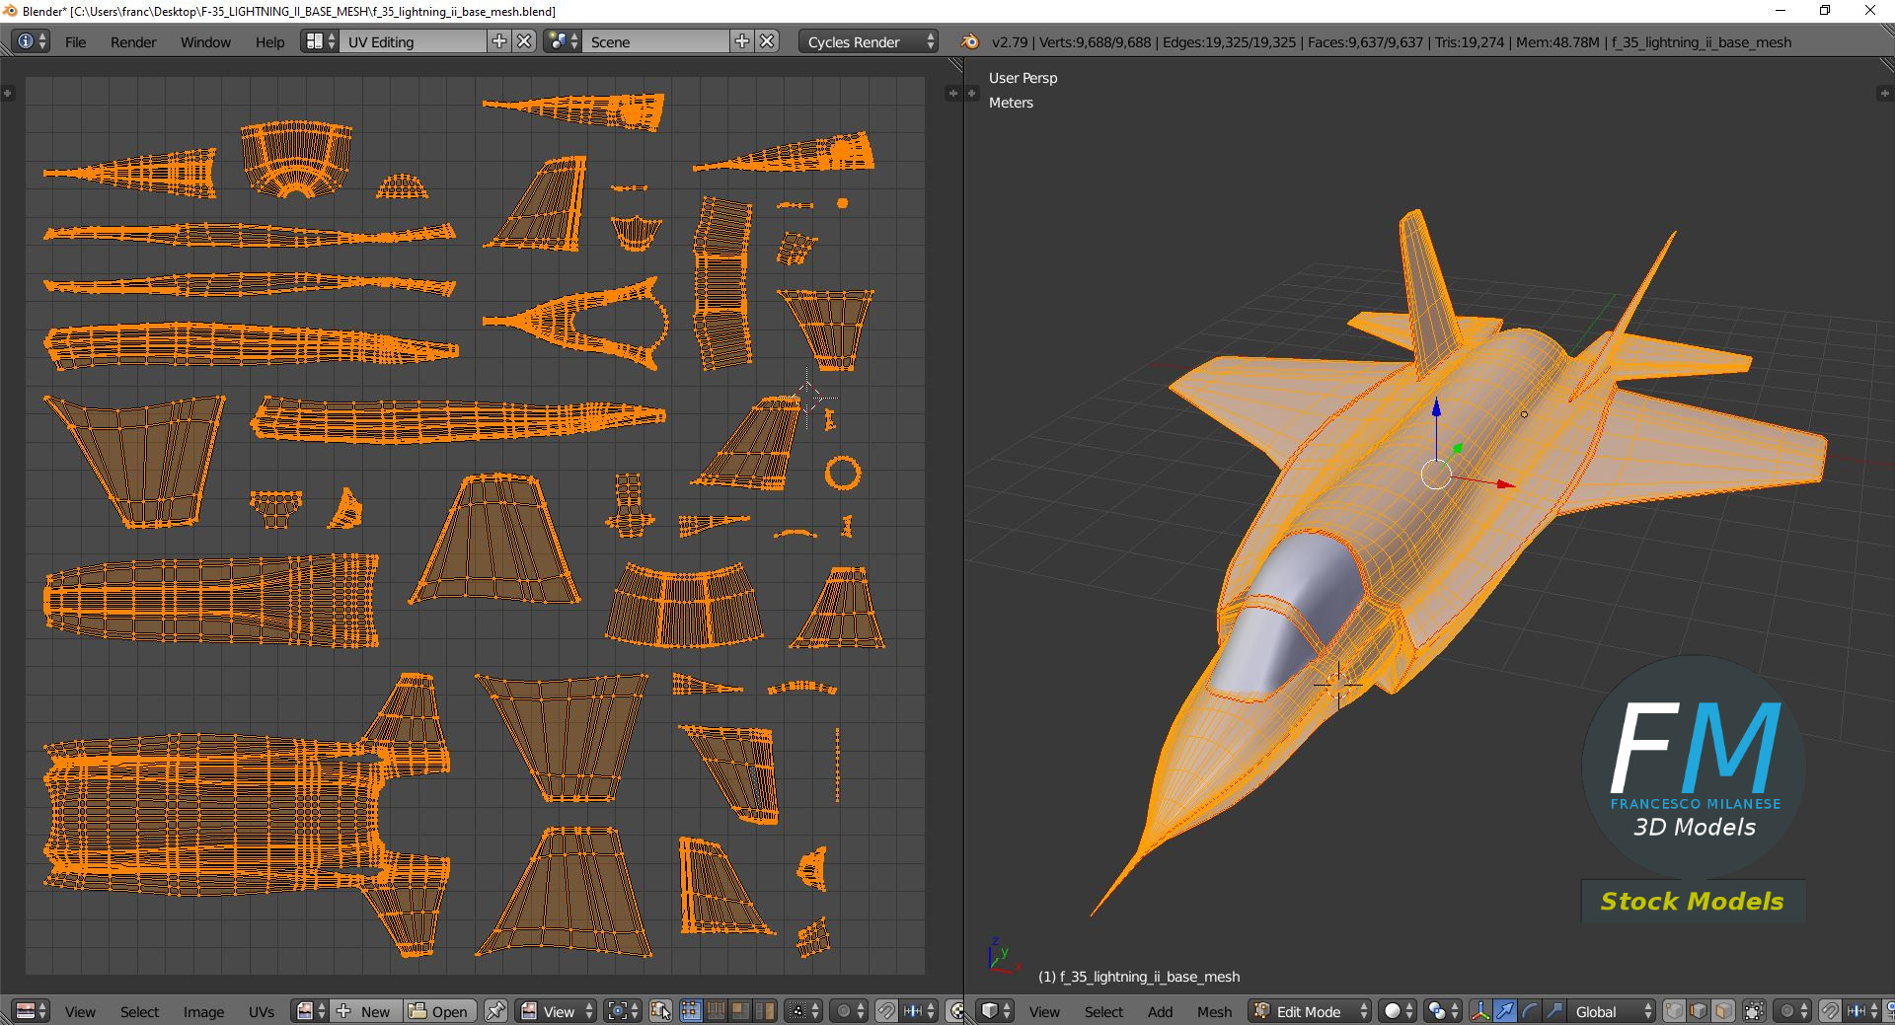The height and width of the screenshot is (1025, 1895).
Task: Enable face select mode in 3D view
Action: (x=1722, y=1011)
